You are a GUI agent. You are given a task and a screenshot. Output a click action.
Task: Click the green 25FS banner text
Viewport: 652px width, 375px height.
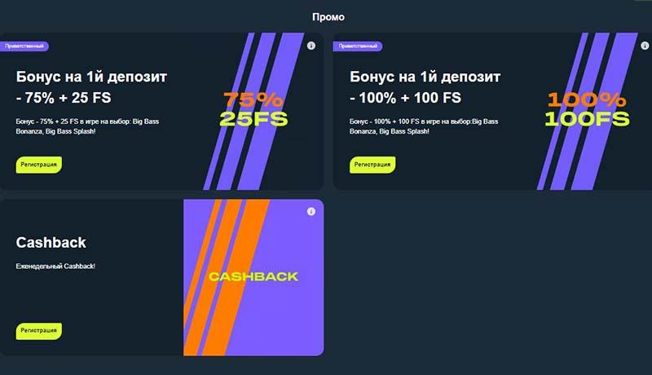(253, 118)
